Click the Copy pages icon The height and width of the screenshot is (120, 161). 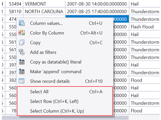[x=22, y=42]
